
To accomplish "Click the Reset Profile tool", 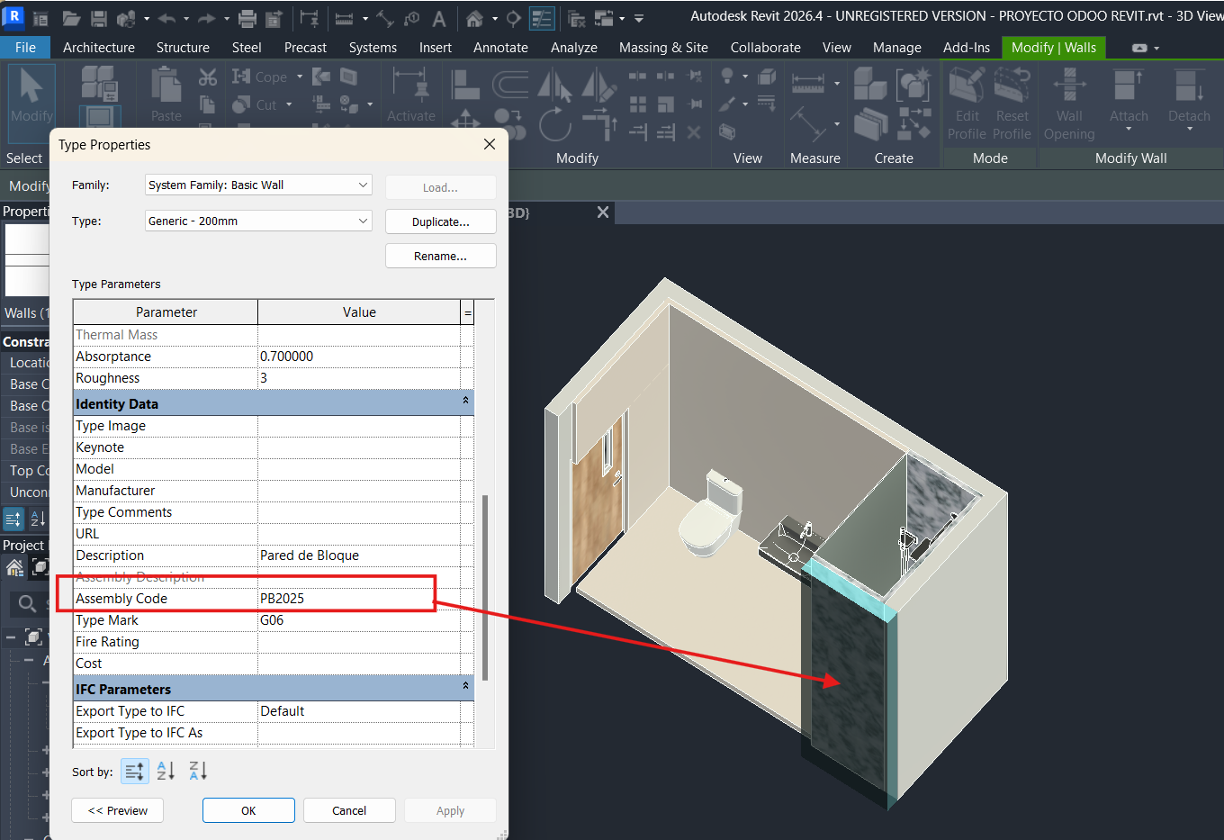I will [x=1012, y=101].
